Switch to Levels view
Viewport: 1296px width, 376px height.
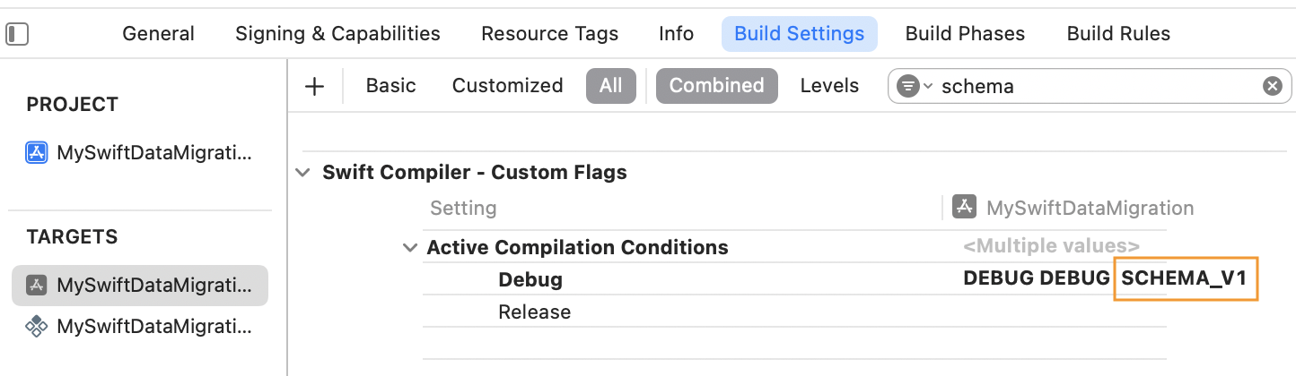829,86
